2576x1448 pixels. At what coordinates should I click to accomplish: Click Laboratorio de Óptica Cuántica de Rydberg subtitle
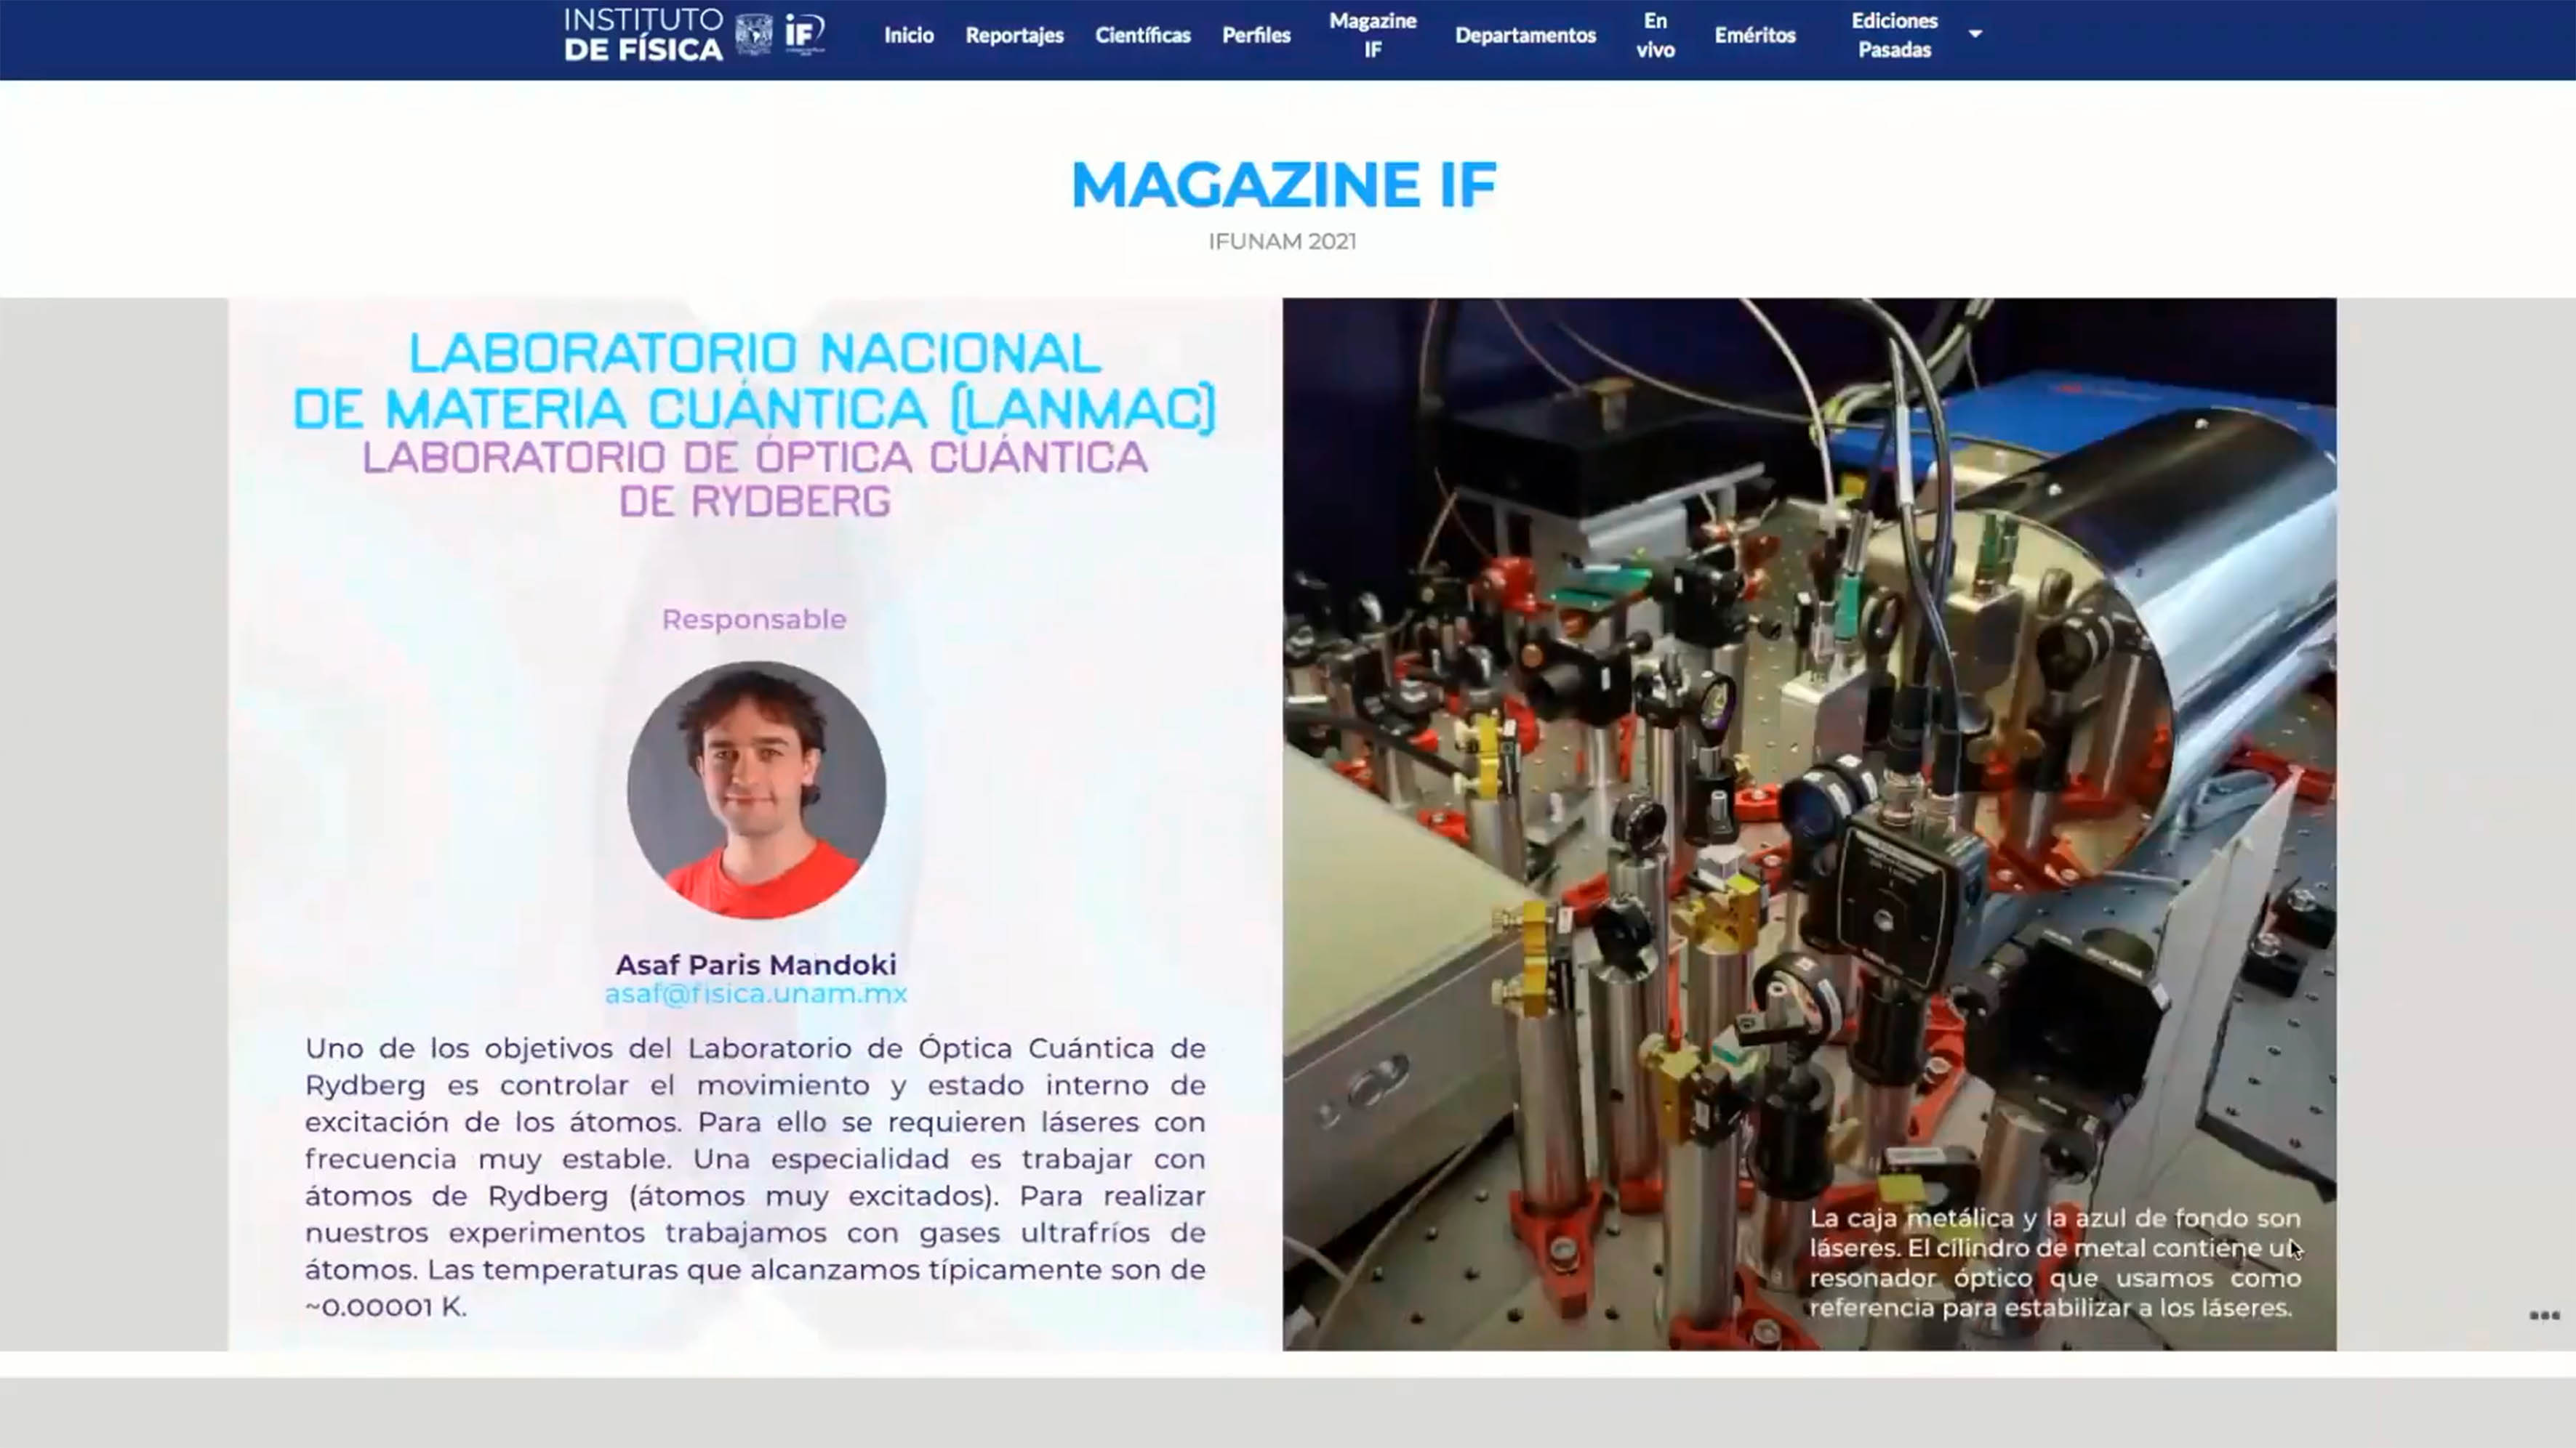pyautogui.click(x=755, y=479)
